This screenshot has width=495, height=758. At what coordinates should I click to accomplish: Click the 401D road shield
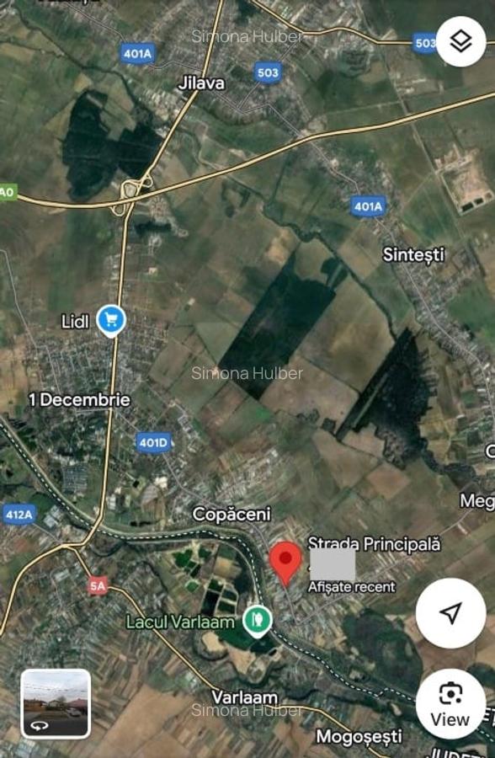point(154,442)
